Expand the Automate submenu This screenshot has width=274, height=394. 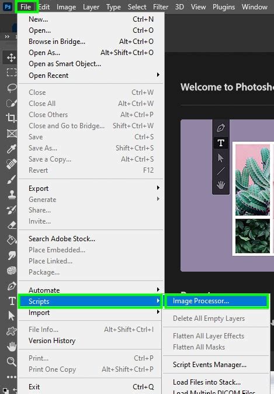click(91, 290)
